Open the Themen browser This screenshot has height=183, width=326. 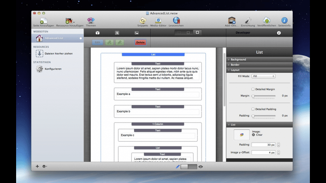pyautogui.click(x=91, y=21)
